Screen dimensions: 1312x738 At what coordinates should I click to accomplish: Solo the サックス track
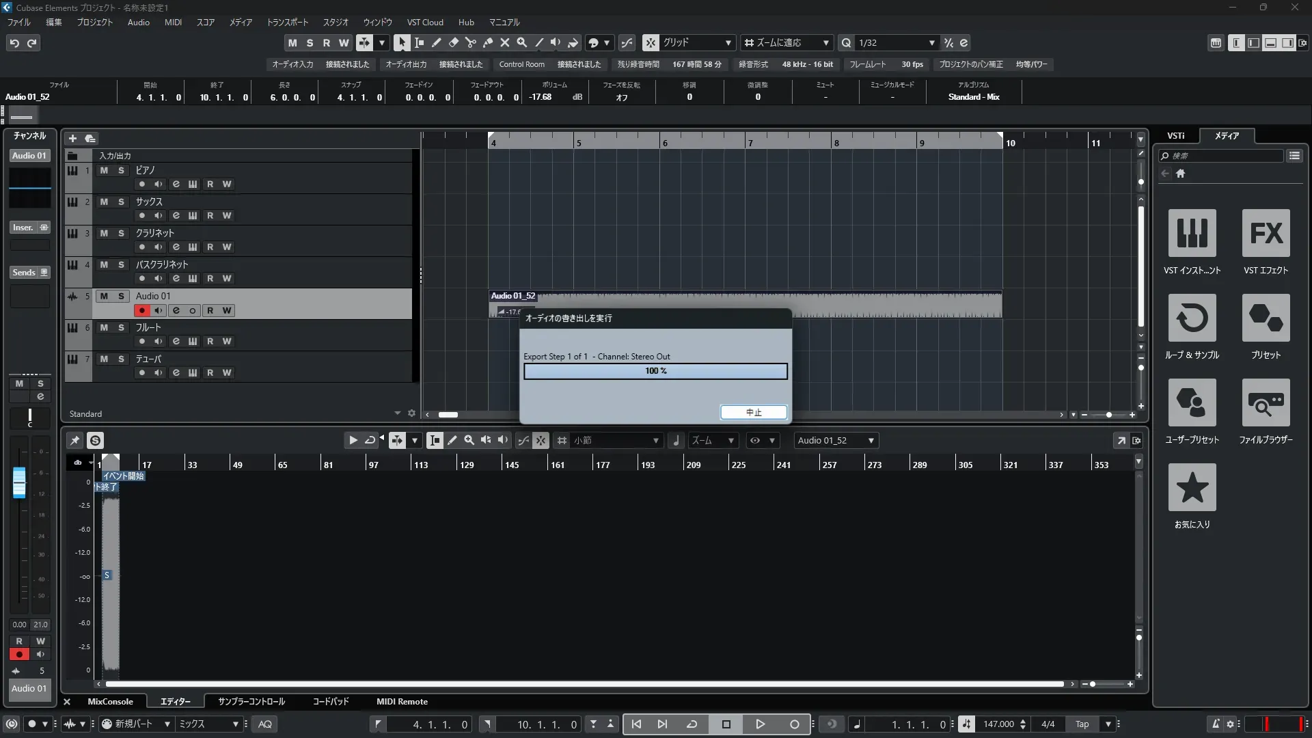tap(121, 202)
